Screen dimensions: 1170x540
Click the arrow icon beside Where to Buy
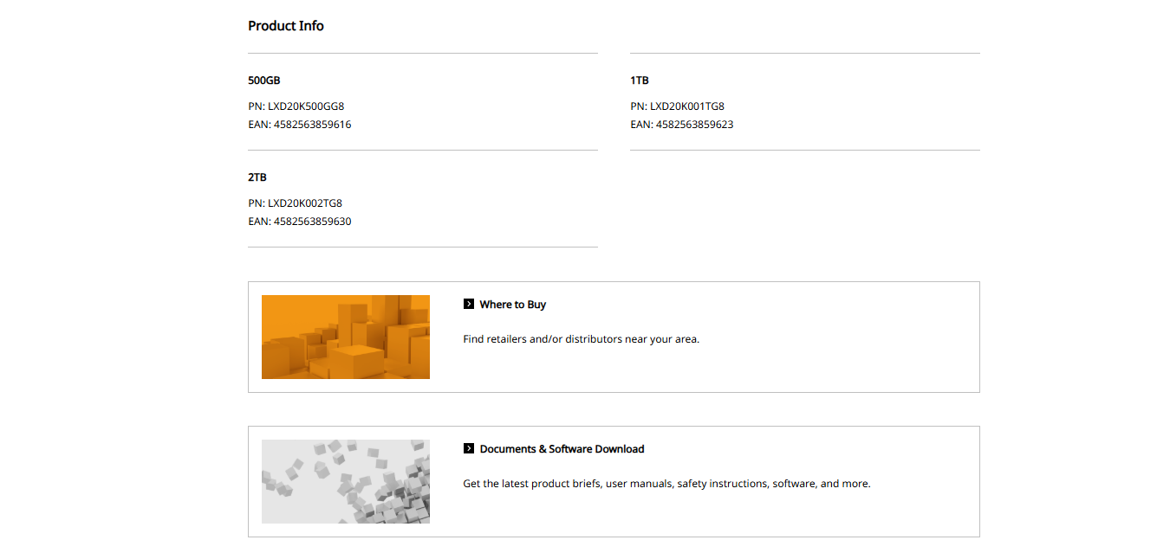(469, 305)
